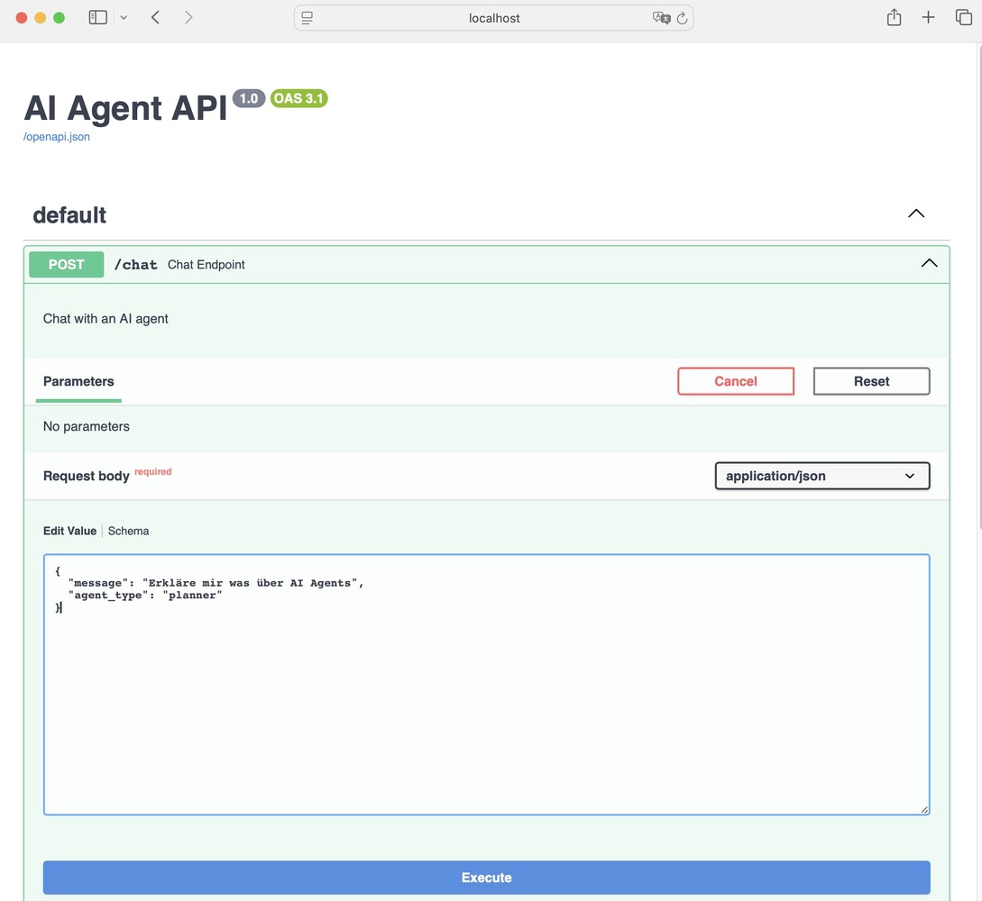Open a new tab with plus icon
The image size is (982, 901).
tap(928, 17)
